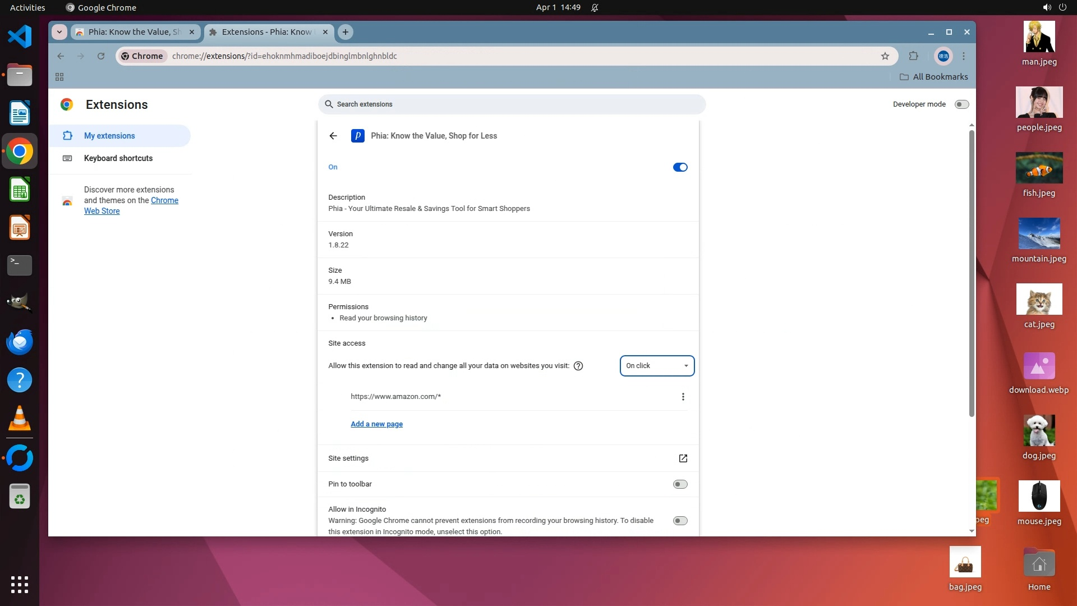Open three-dot menu for amazon.com entry
1077x606 pixels.
pos(683,397)
